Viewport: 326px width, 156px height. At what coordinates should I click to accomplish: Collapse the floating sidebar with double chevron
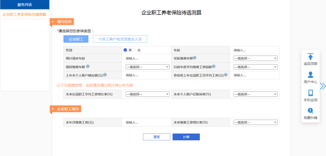[x=323, y=86]
